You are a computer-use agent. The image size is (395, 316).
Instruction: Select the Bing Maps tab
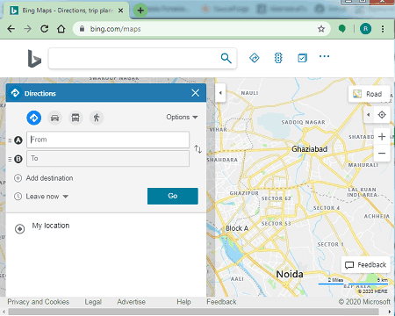point(67,11)
